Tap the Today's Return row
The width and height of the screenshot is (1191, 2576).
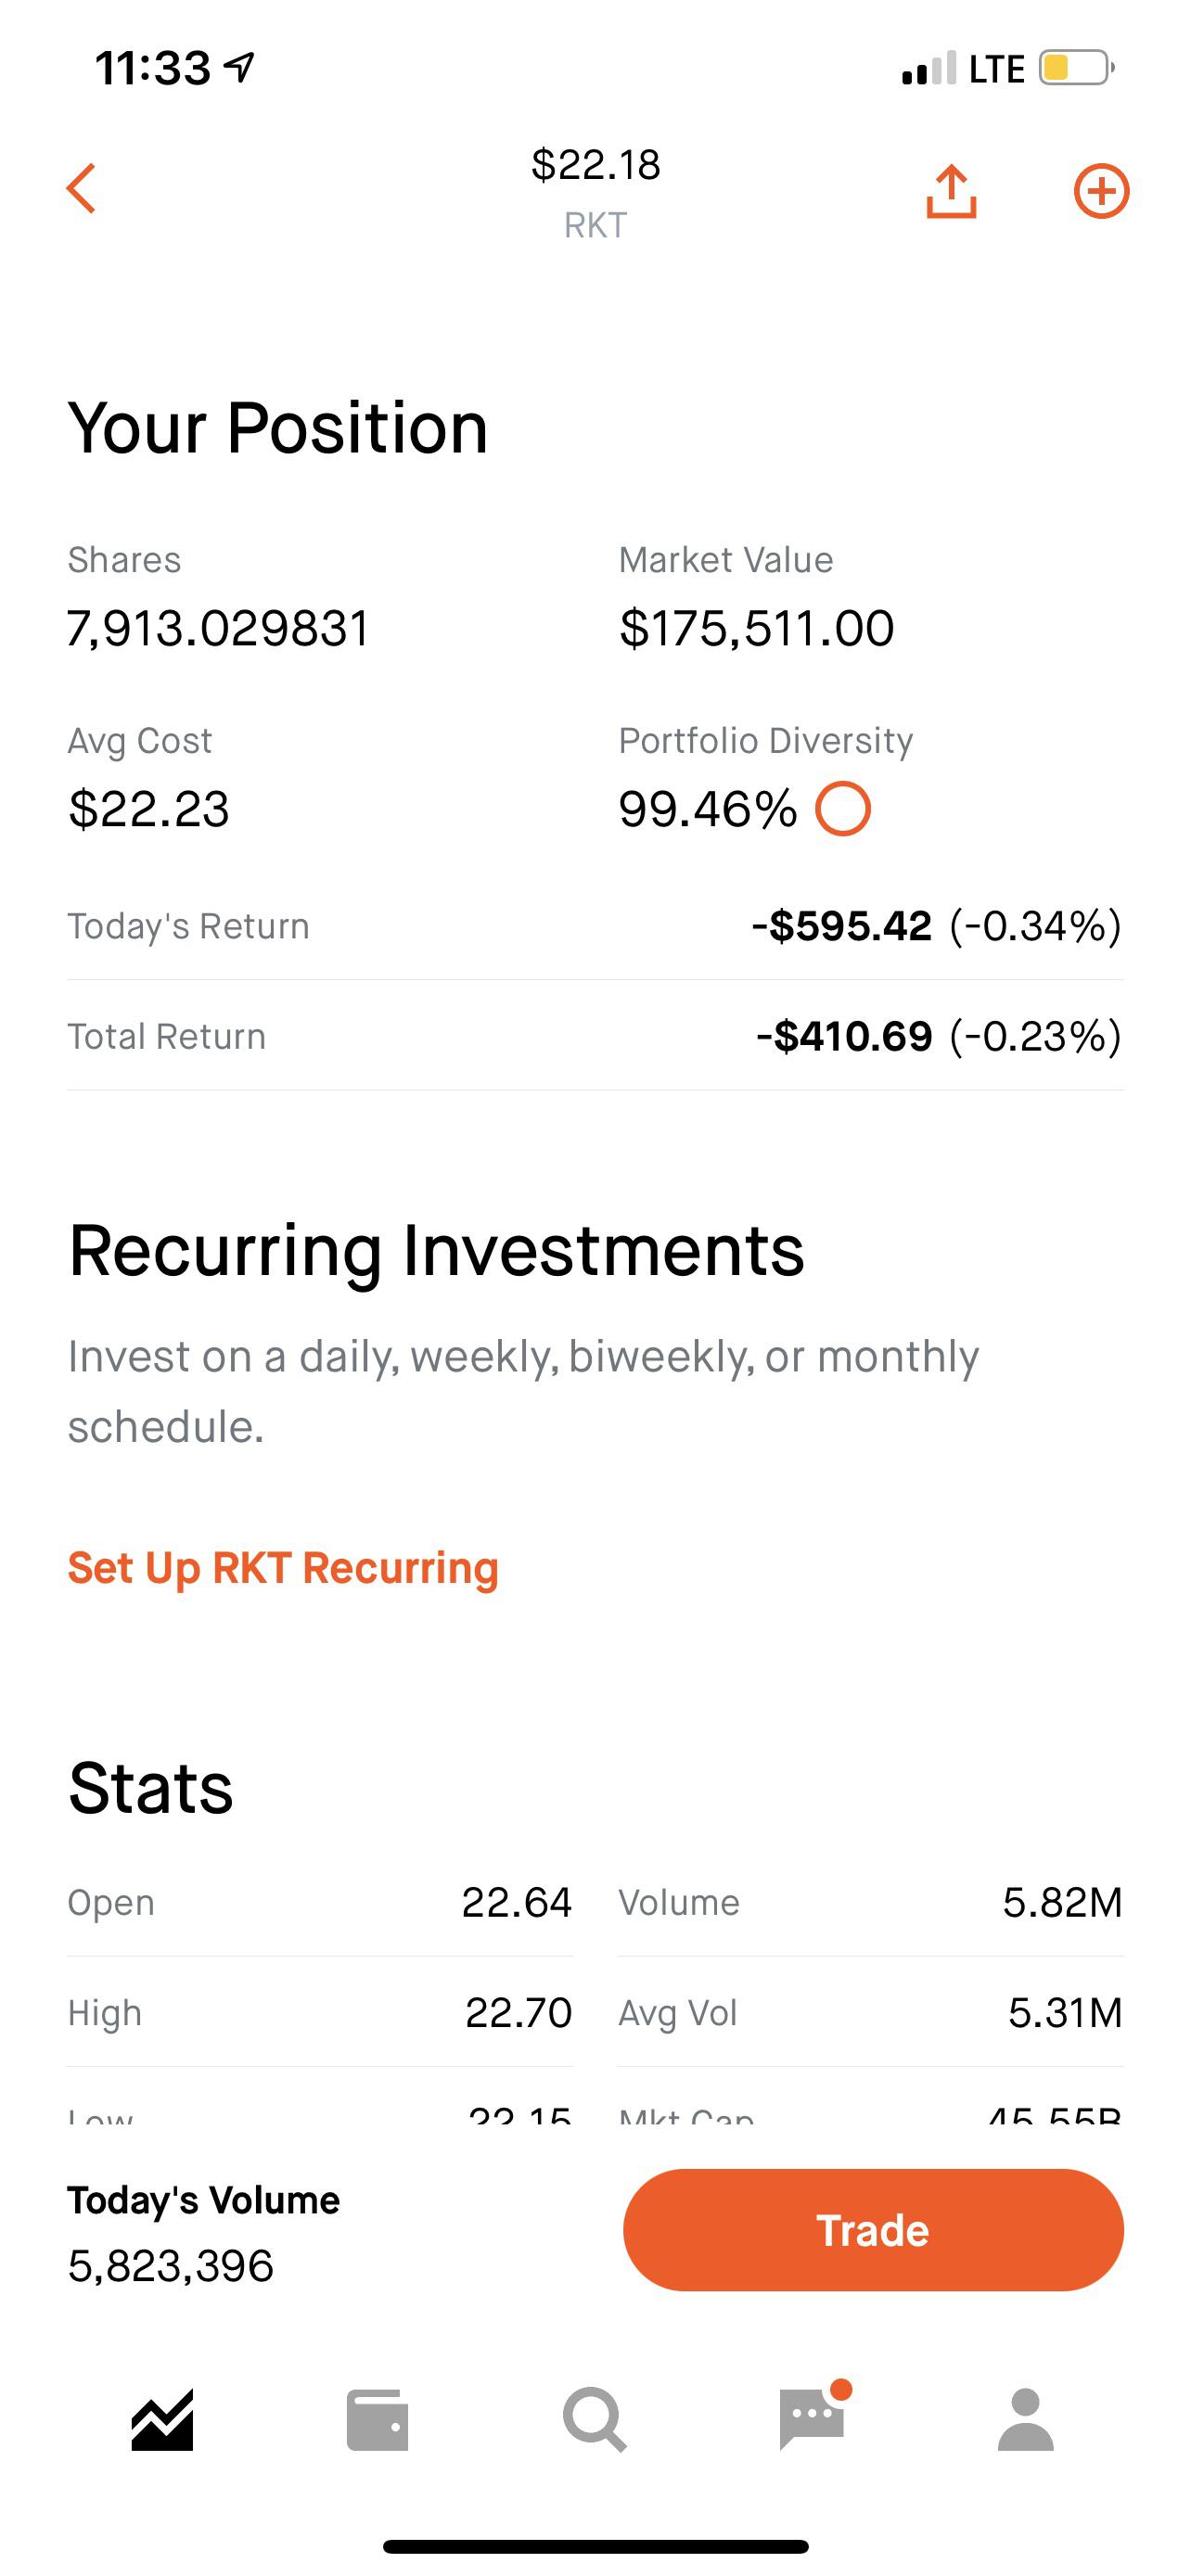[x=595, y=926]
